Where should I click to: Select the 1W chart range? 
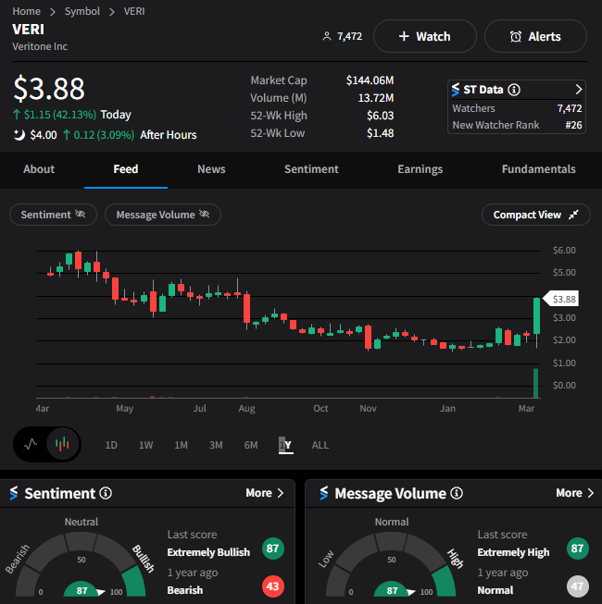(145, 445)
